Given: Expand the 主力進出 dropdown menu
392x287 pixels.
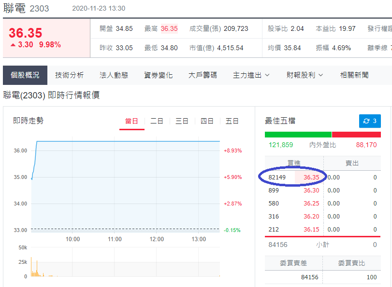Looking at the screenshot, I should click(251, 75).
